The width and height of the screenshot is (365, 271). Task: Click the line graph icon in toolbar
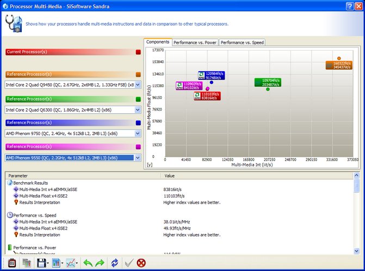[71, 263]
